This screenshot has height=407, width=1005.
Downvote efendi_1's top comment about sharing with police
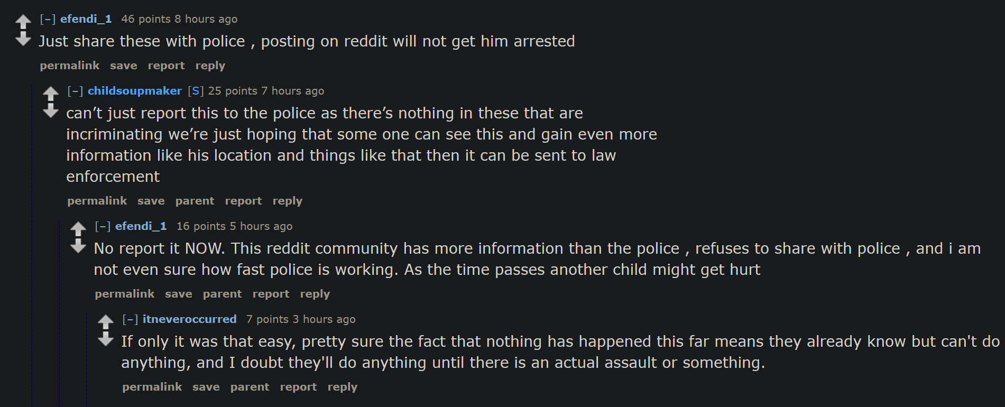pyautogui.click(x=23, y=39)
